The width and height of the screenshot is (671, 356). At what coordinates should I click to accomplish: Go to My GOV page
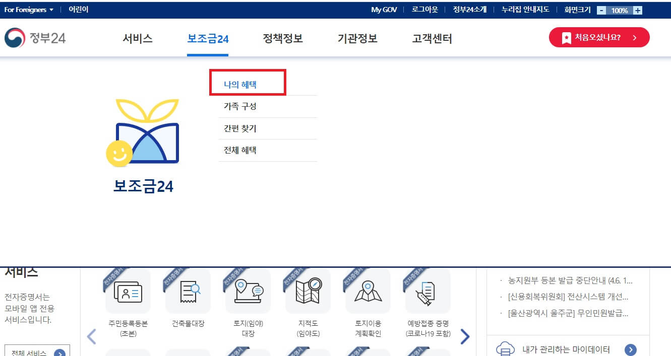coord(384,10)
